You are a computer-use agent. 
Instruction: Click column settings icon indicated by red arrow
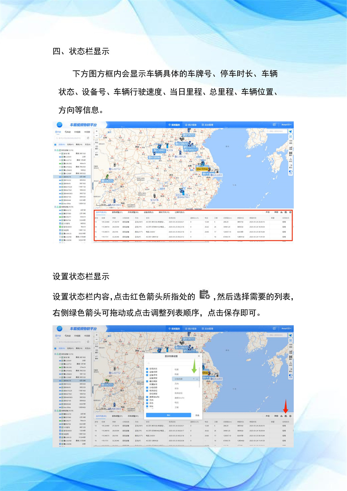pos(286,416)
